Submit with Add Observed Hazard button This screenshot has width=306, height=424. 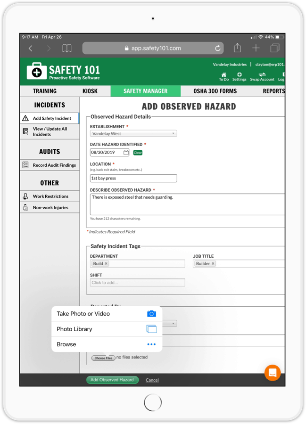[x=112, y=380]
